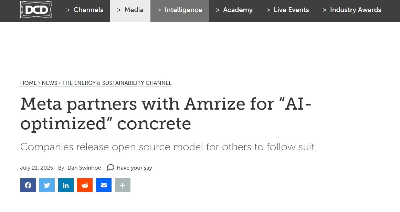Open the Industry Awards menu item
Screen dimensions: 400x212
pyautogui.click(x=352, y=10)
